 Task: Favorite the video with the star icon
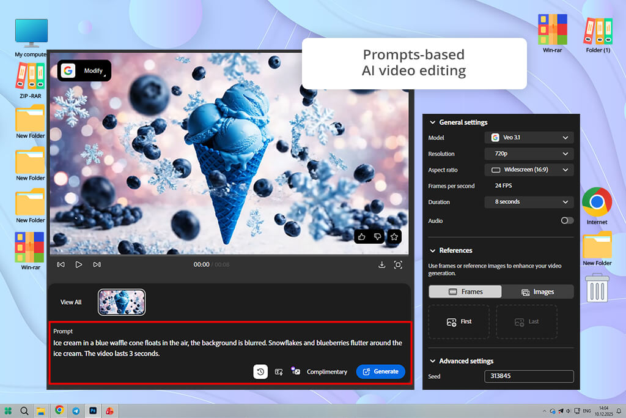pos(394,237)
